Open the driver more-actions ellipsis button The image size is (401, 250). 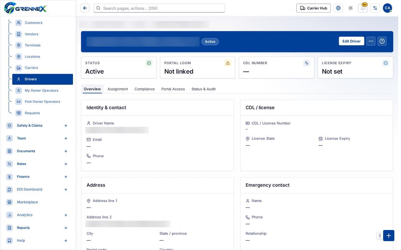click(x=371, y=41)
